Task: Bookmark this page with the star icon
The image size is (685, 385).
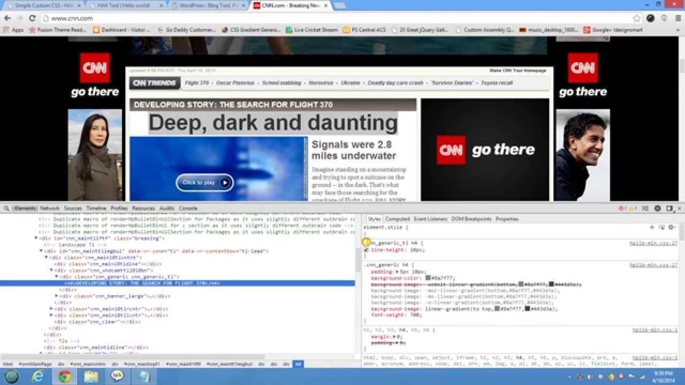Action: coord(637,18)
